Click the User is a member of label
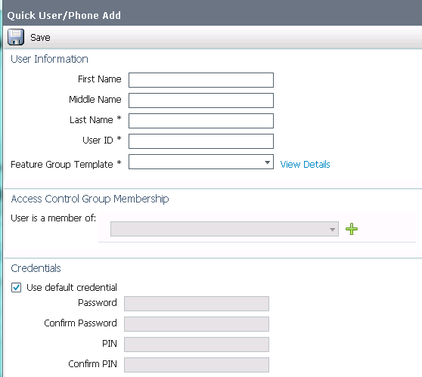The image size is (422, 377). click(53, 218)
